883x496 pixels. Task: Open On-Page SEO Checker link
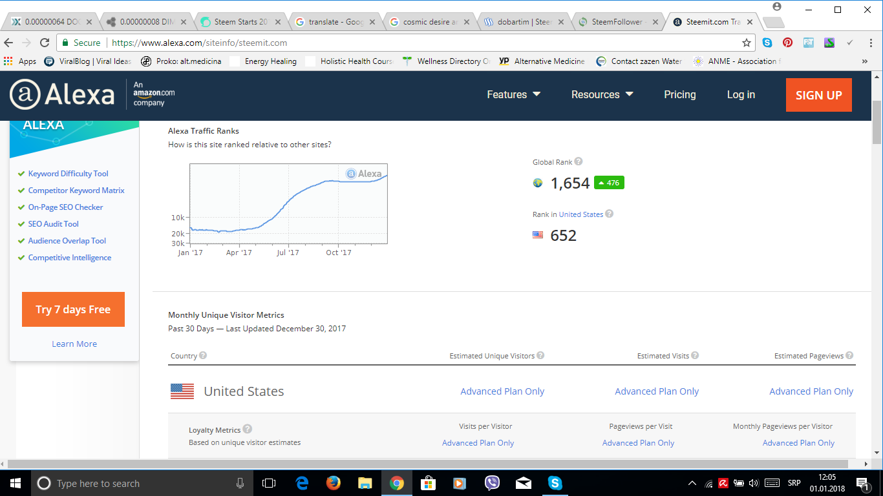pos(65,207)
